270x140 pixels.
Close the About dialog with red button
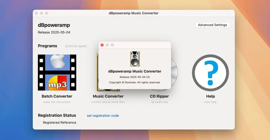[102, 45]
